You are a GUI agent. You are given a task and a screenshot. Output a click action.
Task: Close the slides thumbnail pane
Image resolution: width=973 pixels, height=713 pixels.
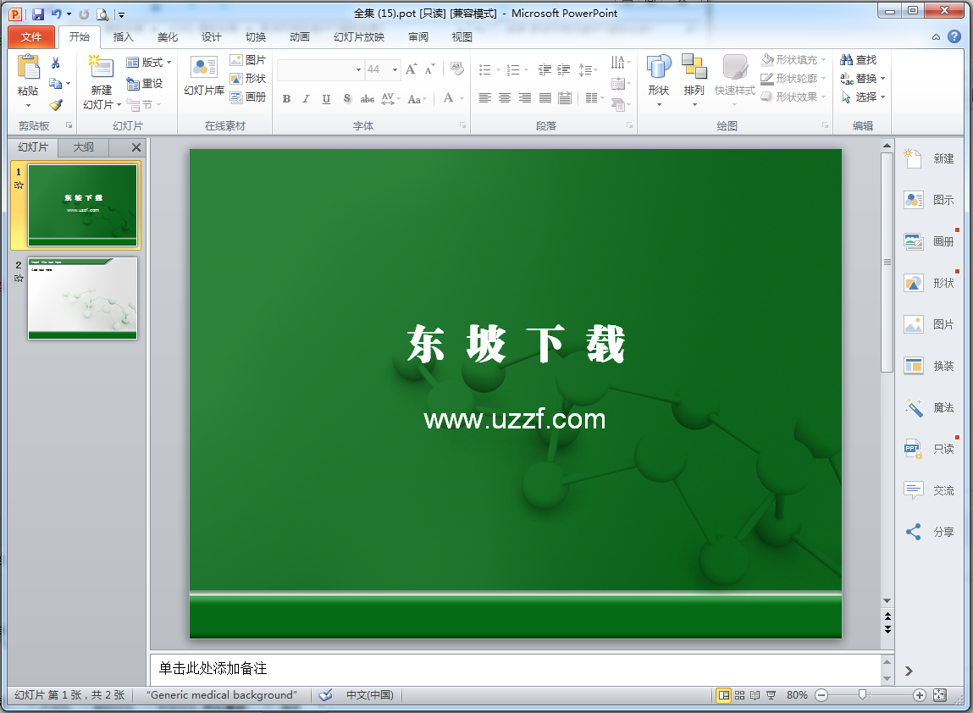[136, 147]
